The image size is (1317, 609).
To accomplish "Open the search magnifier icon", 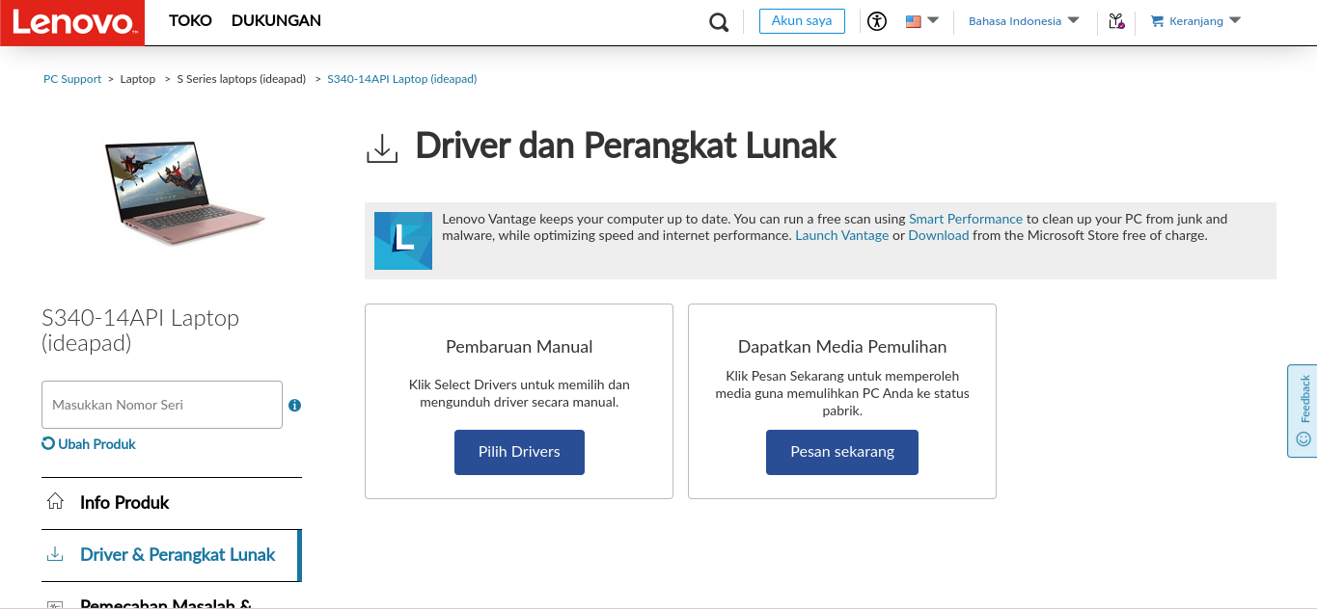I will coord(719,22).
